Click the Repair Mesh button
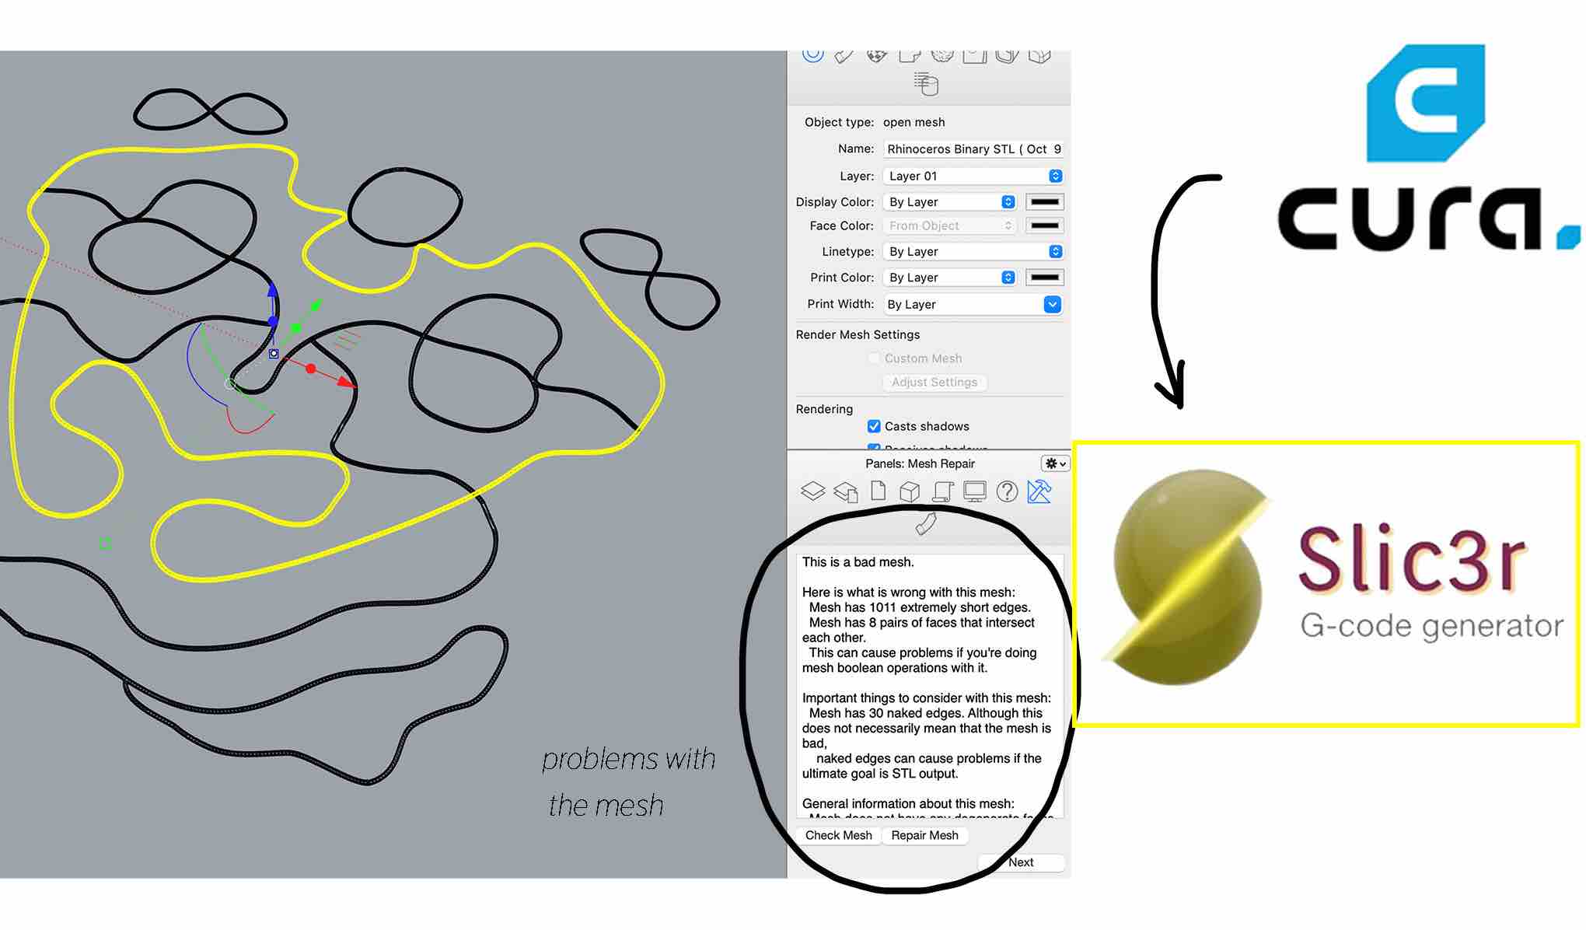 [x=924, y=835]
